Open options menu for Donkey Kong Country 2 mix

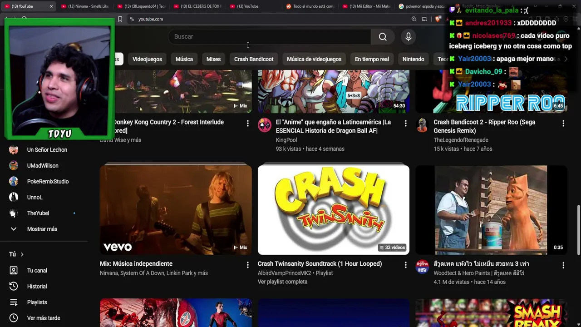tap(248, 123)
